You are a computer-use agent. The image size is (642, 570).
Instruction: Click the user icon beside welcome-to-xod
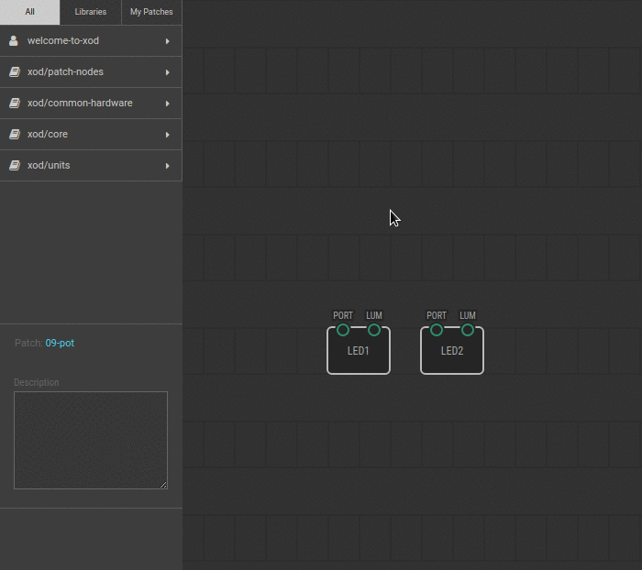[14, 41]
